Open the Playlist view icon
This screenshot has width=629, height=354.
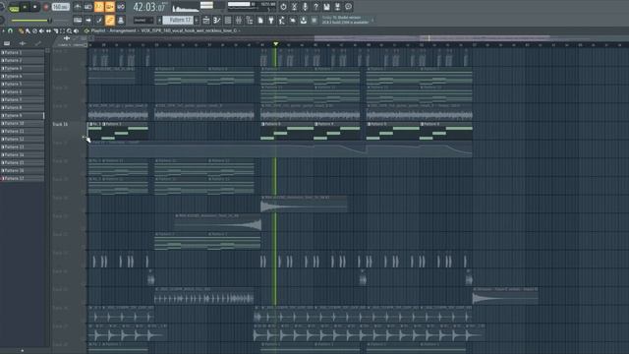pyautogui.click(x=206, y=20)
